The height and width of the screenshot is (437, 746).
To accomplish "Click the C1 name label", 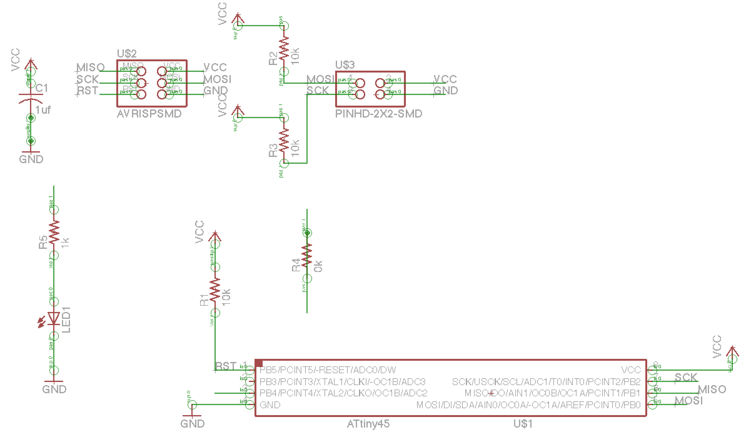I will pos(42,88).
